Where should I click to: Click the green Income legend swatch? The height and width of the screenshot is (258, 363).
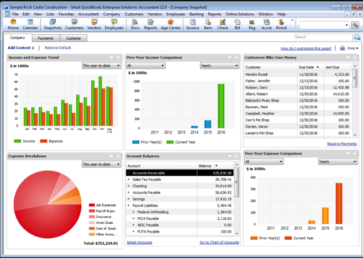click(x=17, y=141)
